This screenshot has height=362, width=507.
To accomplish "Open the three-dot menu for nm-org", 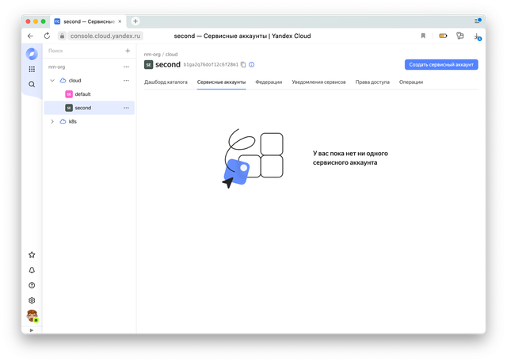I will pyautogui.click(x=126, y=67).
